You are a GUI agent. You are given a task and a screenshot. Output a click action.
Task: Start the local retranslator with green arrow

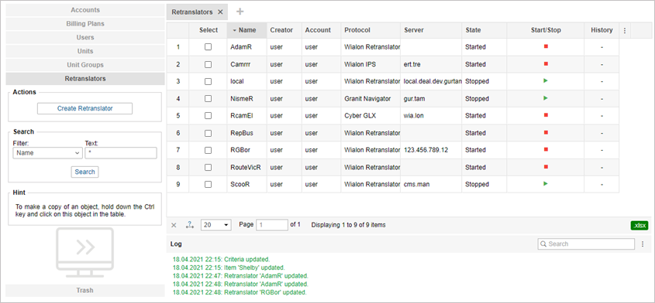pyautogui.click(x=546, y=81)
